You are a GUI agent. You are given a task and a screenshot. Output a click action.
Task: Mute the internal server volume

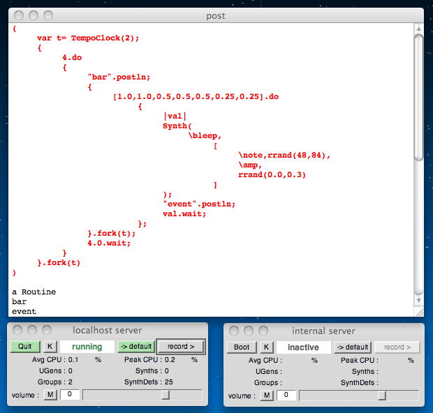[x=267, y=396]
